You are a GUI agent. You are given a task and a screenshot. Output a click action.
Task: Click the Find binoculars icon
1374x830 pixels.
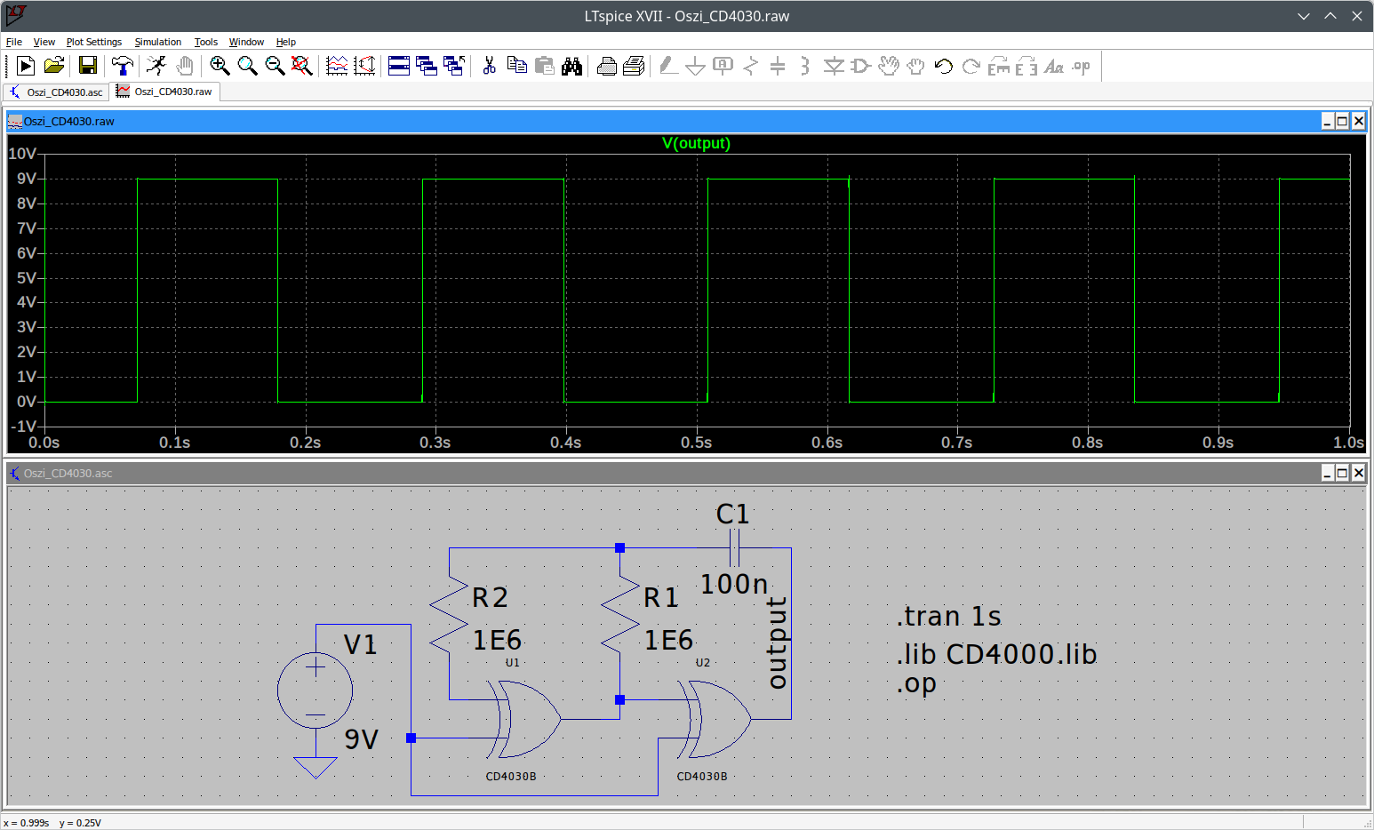click(x=572, y=66)
